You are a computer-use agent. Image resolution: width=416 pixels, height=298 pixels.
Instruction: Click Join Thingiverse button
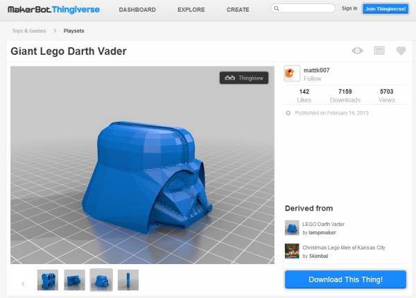coord(385,9)
